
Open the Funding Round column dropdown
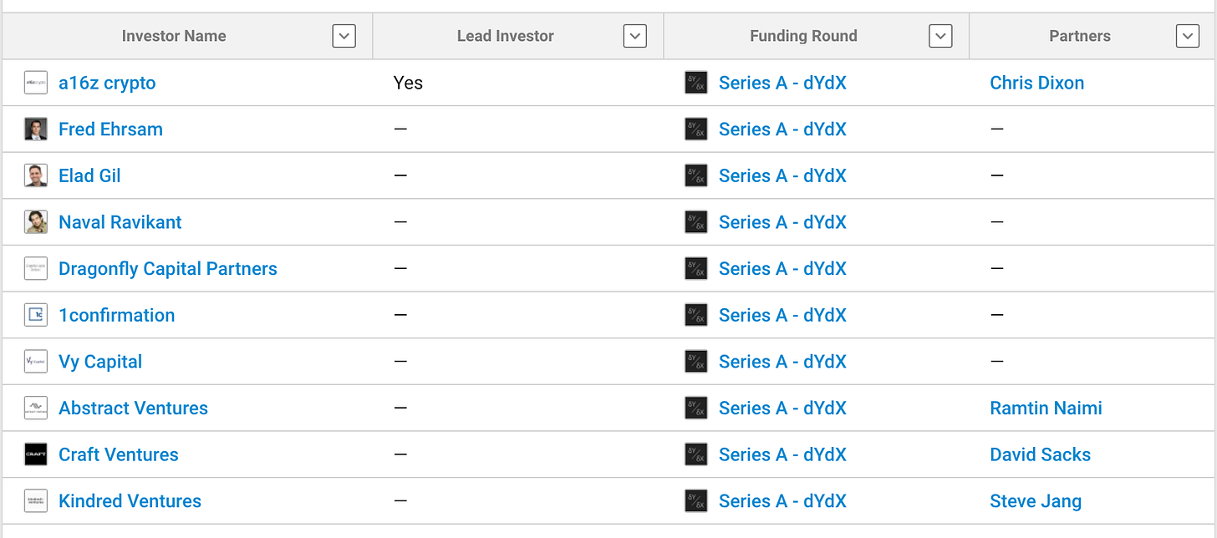[x=941, y=36]
